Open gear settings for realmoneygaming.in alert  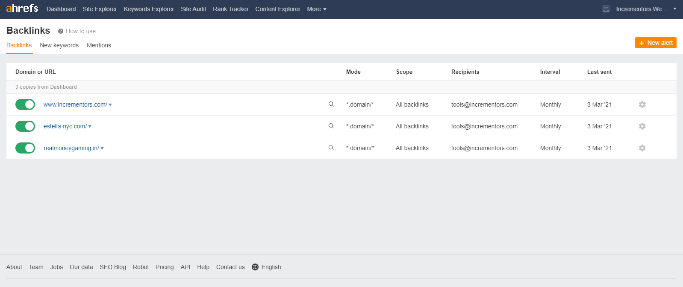[642, 148]
